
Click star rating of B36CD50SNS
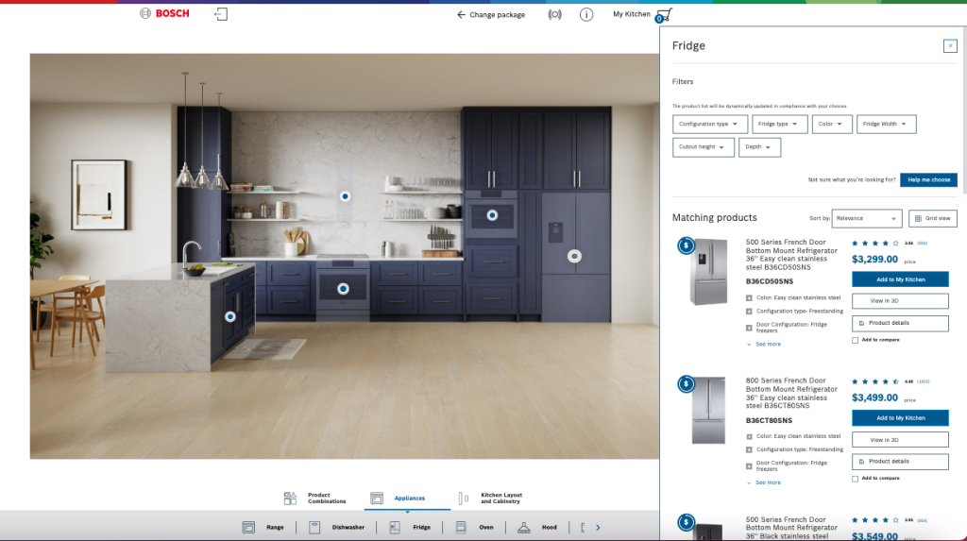[x=874, y=243]
